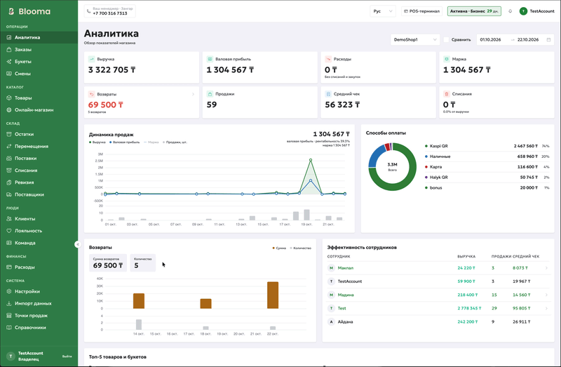The width and height of the screenshot is (561, 367).
Task: Click the Расходы card icon
Action: (328, 59)
